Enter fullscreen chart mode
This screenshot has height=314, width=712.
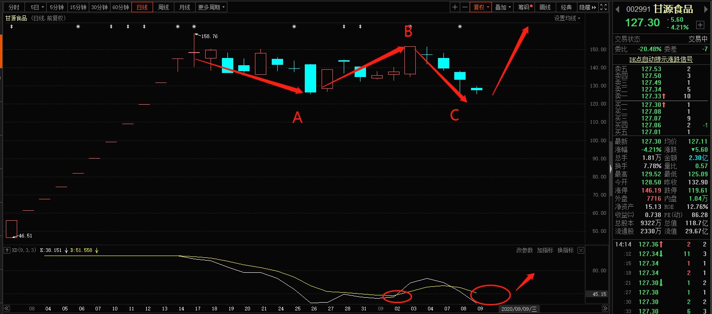[603, 7]
